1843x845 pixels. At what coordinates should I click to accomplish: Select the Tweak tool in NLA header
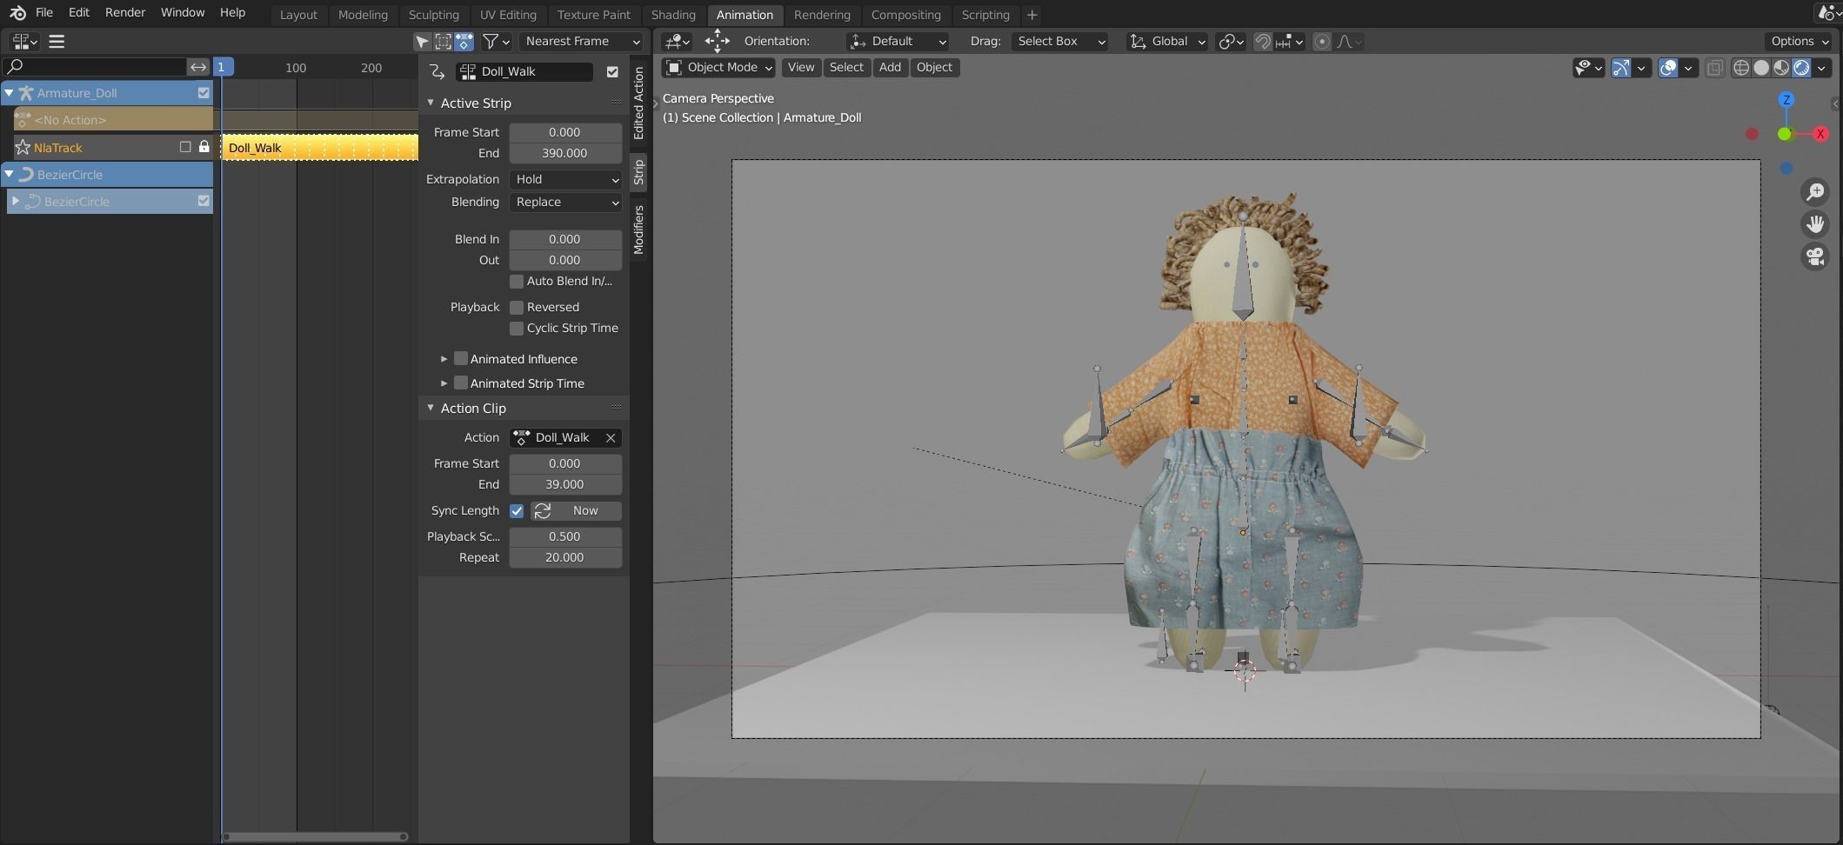pyautogui.click(x=422, y=41)
